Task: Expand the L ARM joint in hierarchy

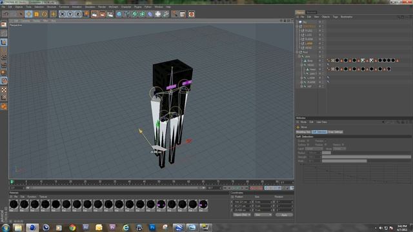Action: pyautogui.click(x=302, y=78)
